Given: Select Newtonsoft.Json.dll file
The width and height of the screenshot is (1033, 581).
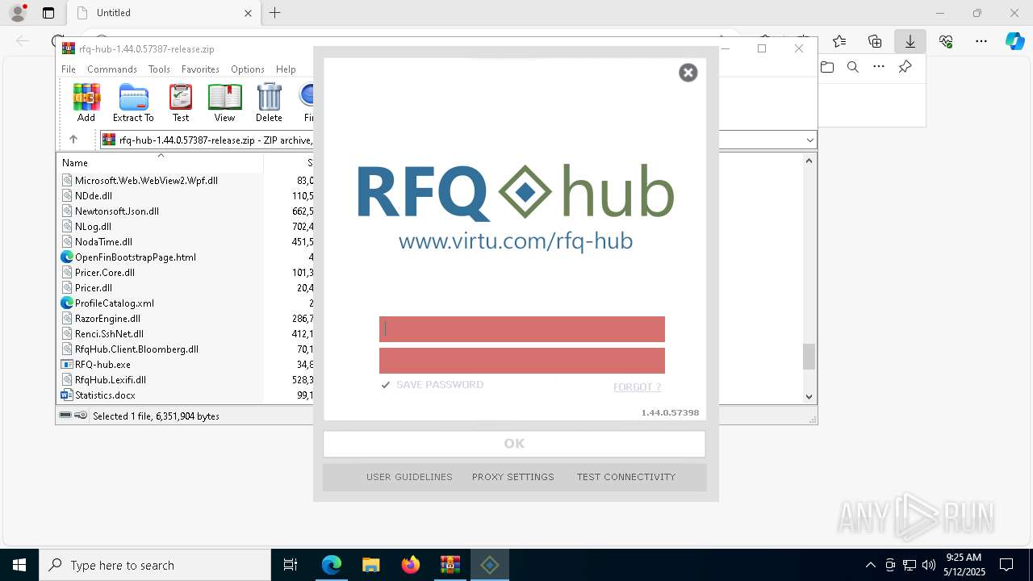Looking at the screenshot, I should [x=117, y=211].
